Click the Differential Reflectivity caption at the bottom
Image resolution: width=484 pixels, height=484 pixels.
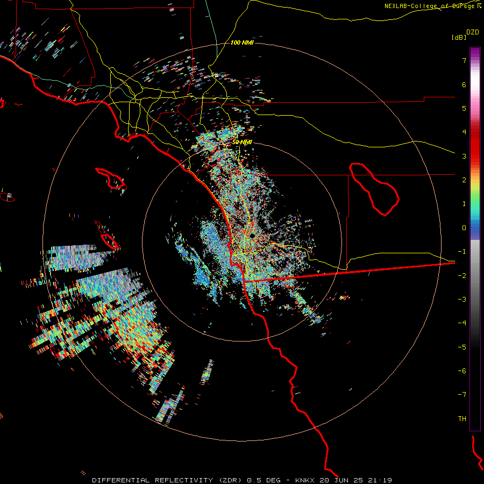point(242,480)
